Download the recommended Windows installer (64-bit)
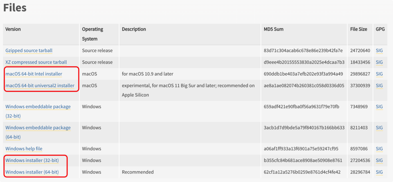The width and height of the screenshot is (393, 182). pyautogui.click(x=32, y=172)
